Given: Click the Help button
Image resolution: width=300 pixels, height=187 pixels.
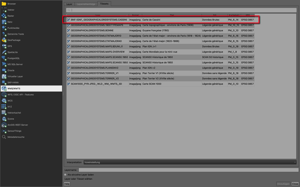Looking at the screenshot, I should click(67, 184).
